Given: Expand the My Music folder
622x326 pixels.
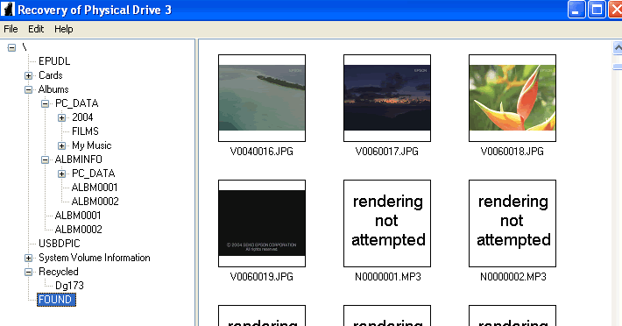Looking at the screenshot, I should [62, 146].
